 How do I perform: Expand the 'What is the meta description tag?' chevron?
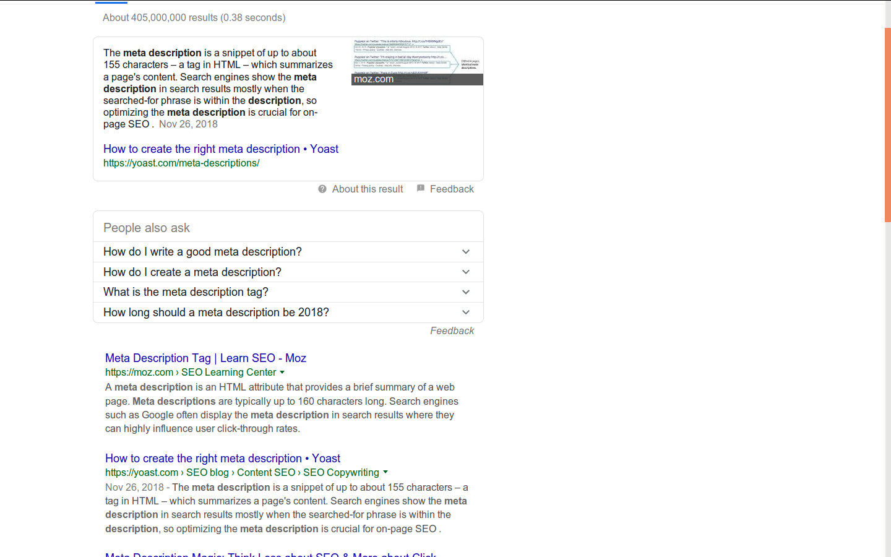[466, 292]
